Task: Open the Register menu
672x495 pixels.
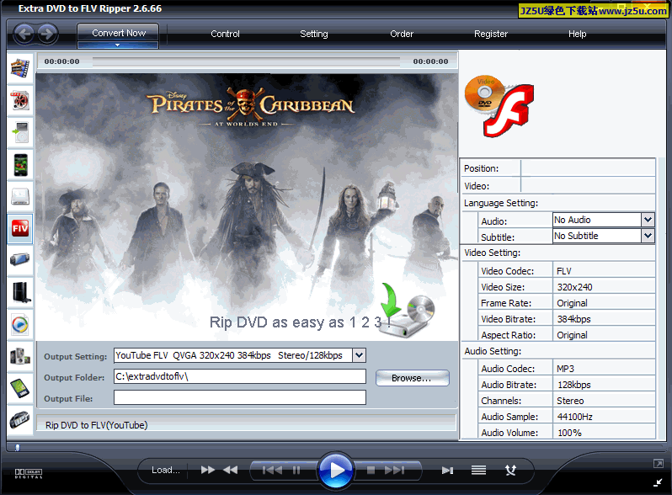Action: 491,34
